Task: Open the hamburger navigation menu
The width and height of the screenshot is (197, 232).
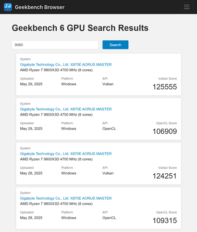Action: (186, 7)
